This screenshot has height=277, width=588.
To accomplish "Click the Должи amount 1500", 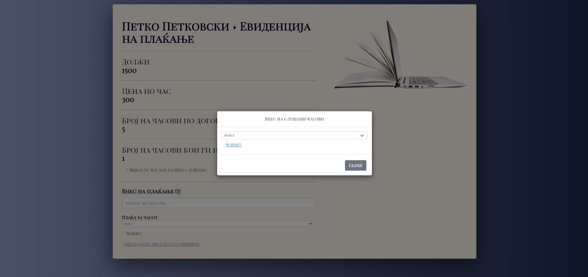I will click(129, 70).
